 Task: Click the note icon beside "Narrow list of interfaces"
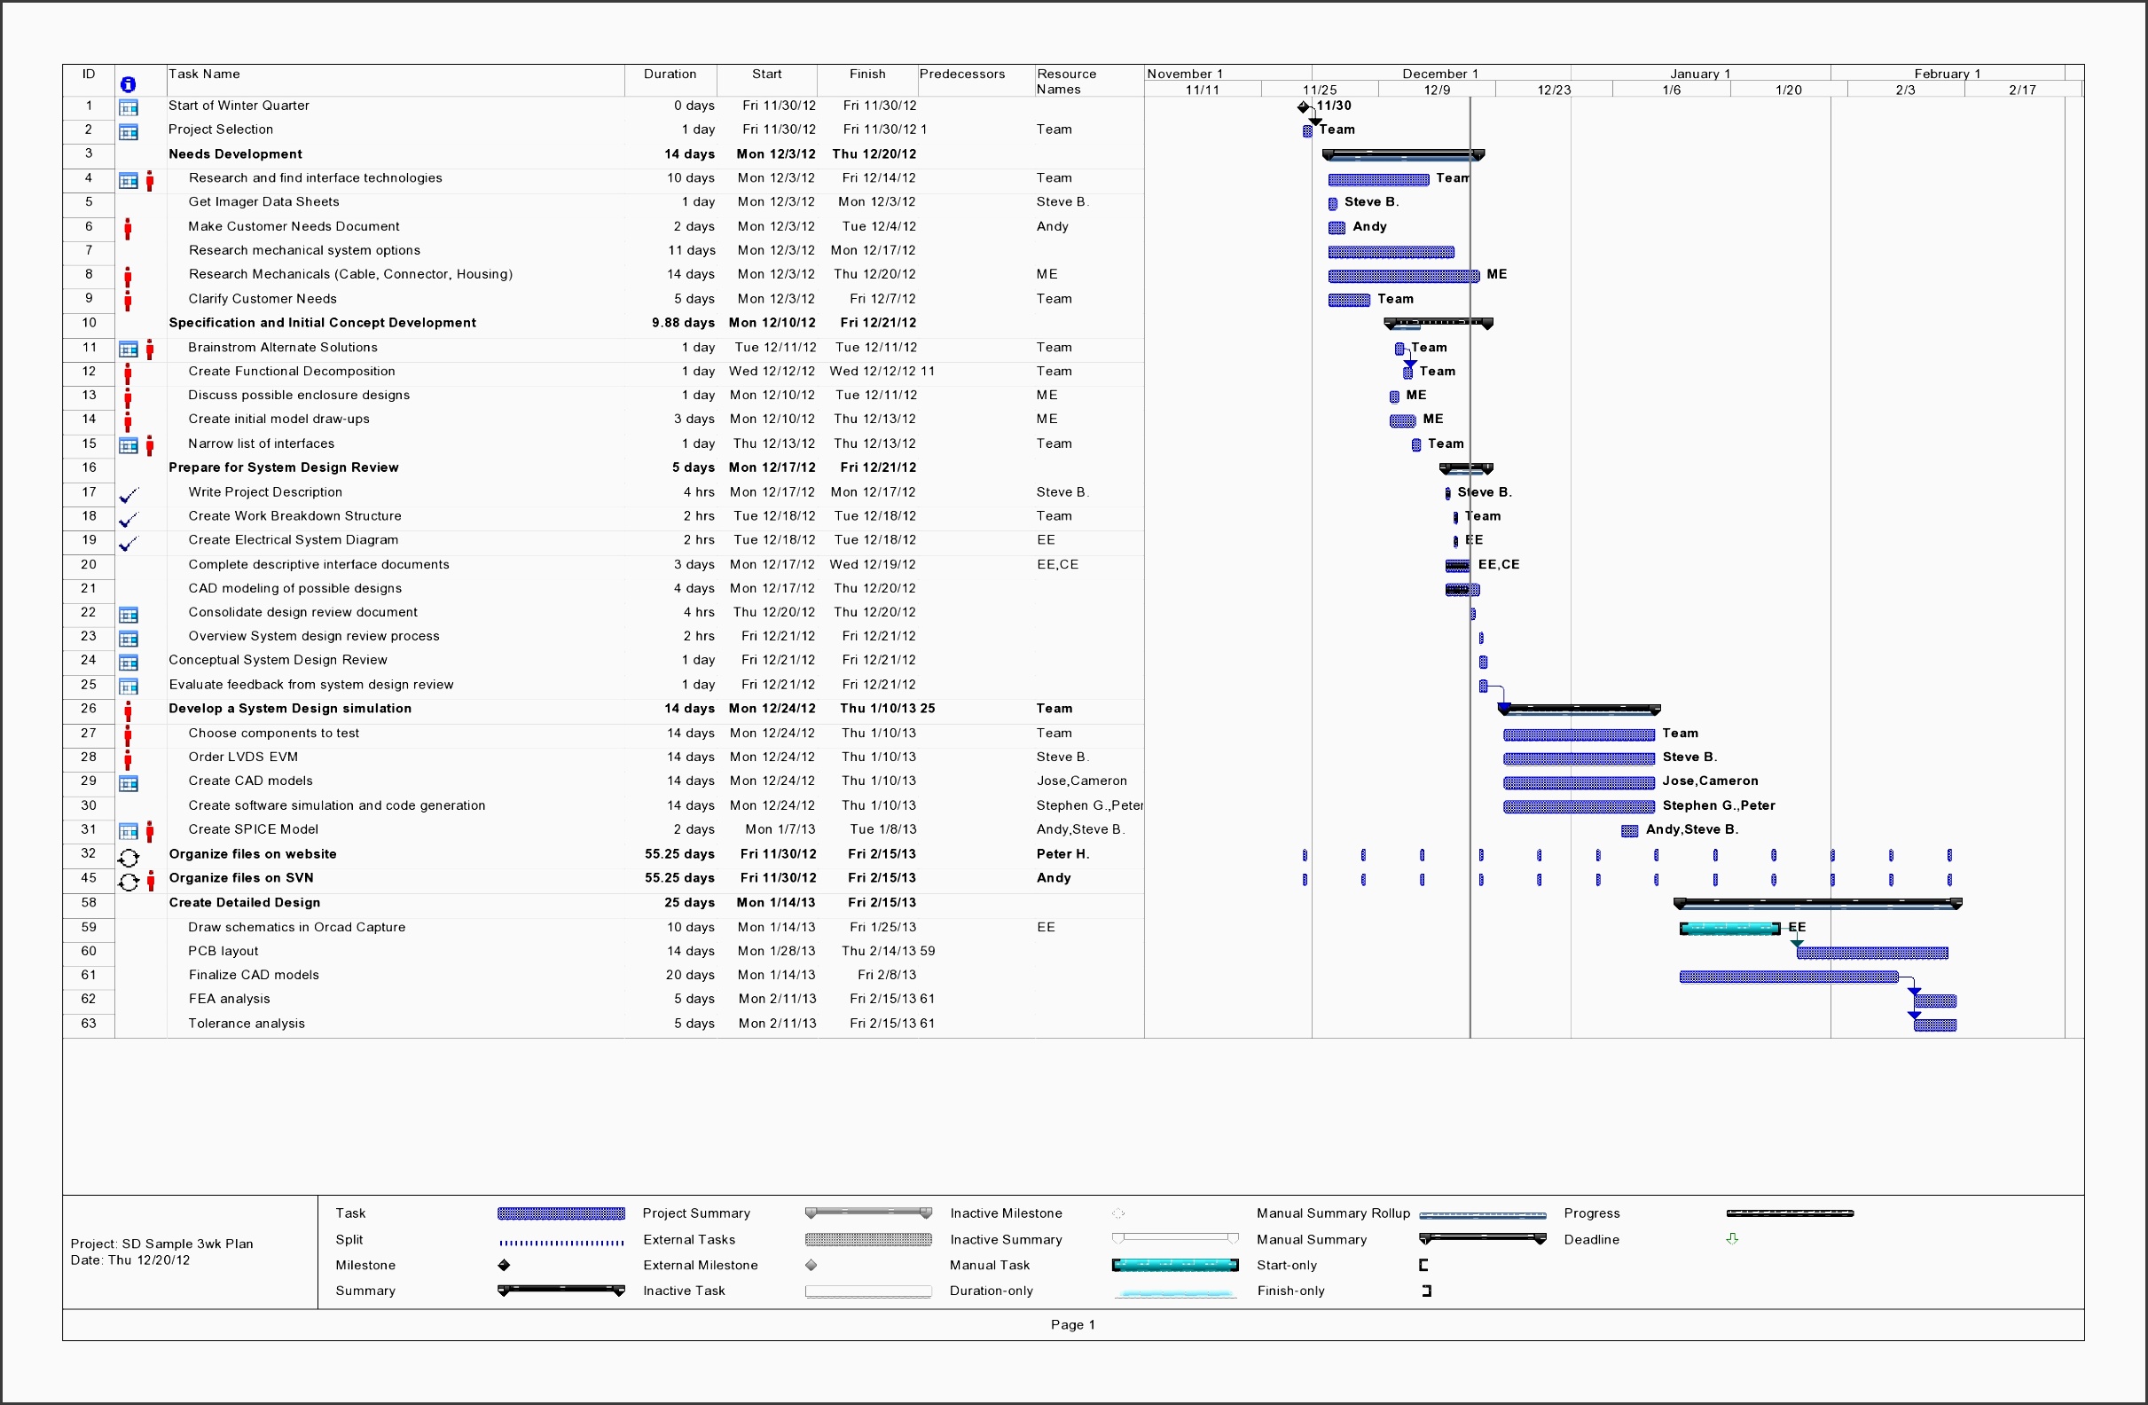(129, 445)
